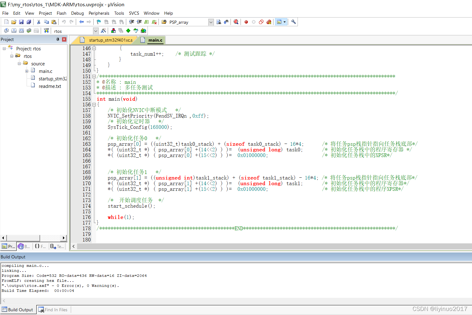This screenshot has width=472, height=315.
Task: Click the Save file icon
Action: click(x=21, y=22)
